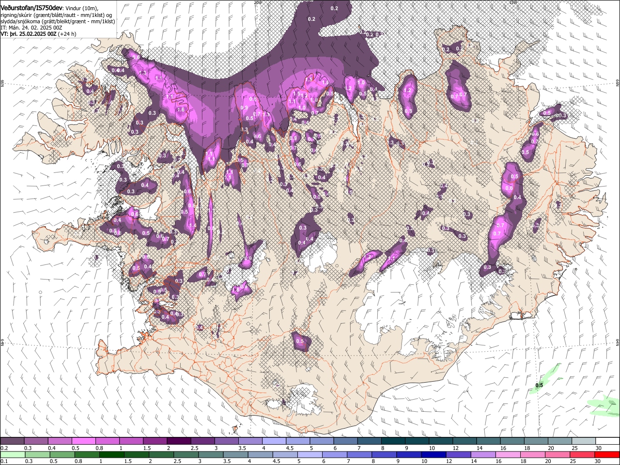Pick the darkest green 1–1.5 lower legend swatch

pyautogui.click(x=111, y=454)
